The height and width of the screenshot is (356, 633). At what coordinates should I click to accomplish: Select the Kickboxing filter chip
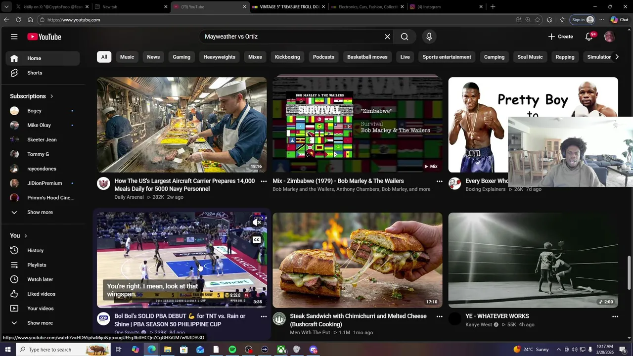[x=287, y=57]
